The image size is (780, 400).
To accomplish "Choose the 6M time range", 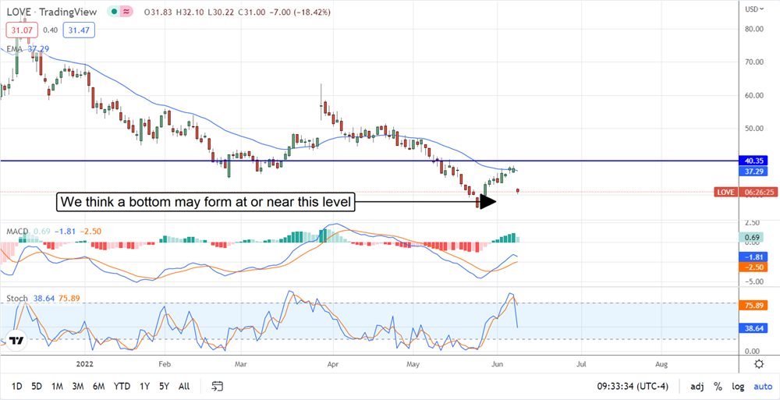I will click(98, 386).
